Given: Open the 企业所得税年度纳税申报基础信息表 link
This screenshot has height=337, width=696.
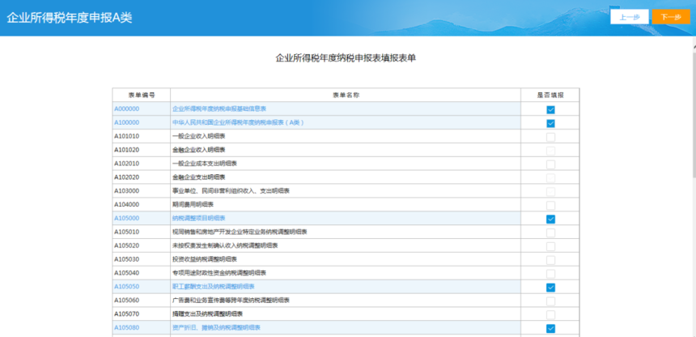Looking at the screenshot, I should tap(219, 109).
